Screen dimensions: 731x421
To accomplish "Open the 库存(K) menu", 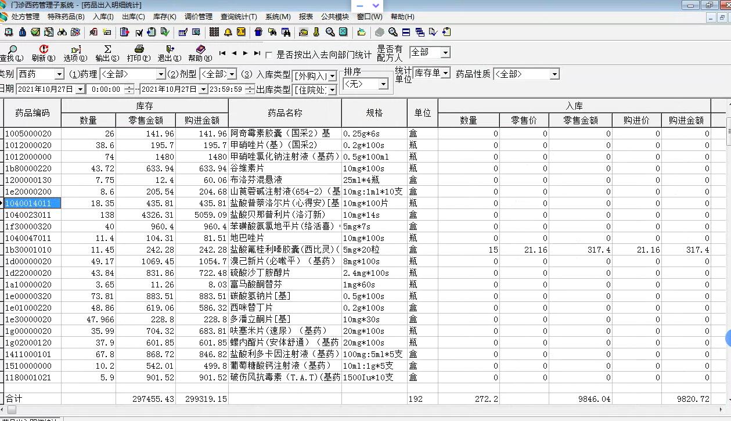I will [164, 17].
